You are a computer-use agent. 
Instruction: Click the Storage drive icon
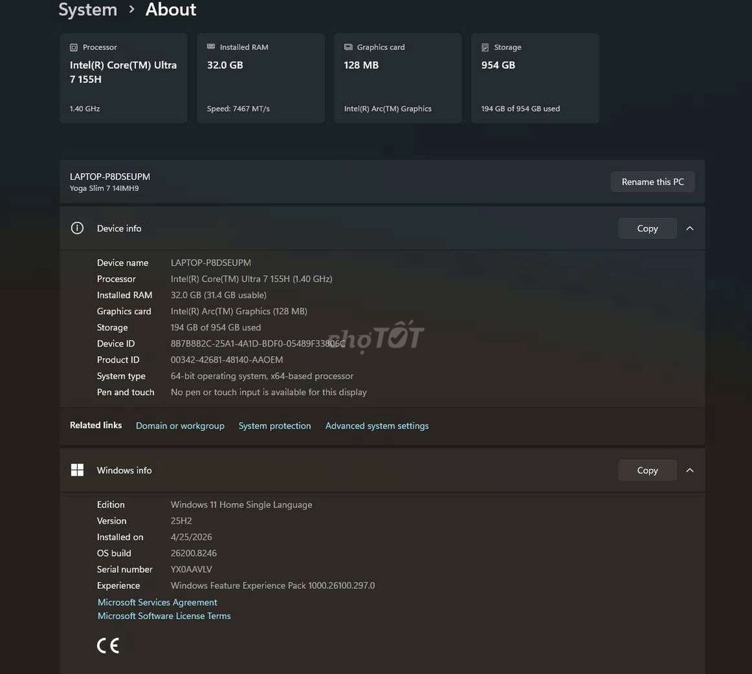tap(485, 48)
